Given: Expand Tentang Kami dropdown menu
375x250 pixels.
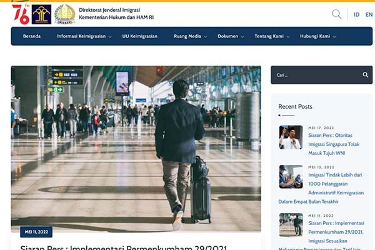Looking at the screenshot, I should tap(272, 36).
